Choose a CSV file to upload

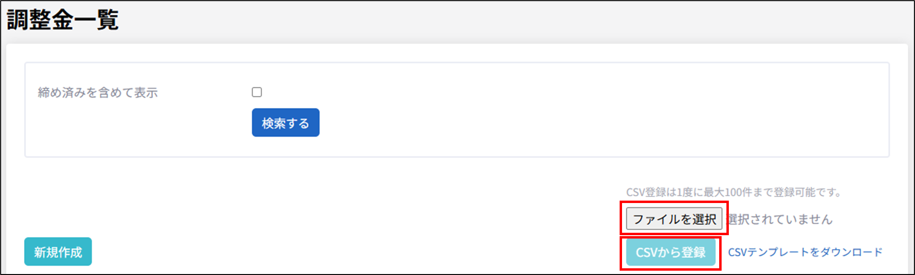pos(674,219)
